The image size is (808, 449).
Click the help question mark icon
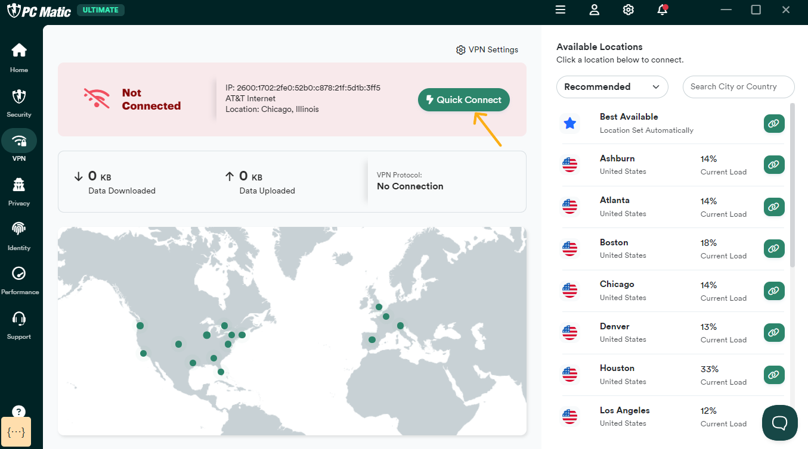point(18,411)
